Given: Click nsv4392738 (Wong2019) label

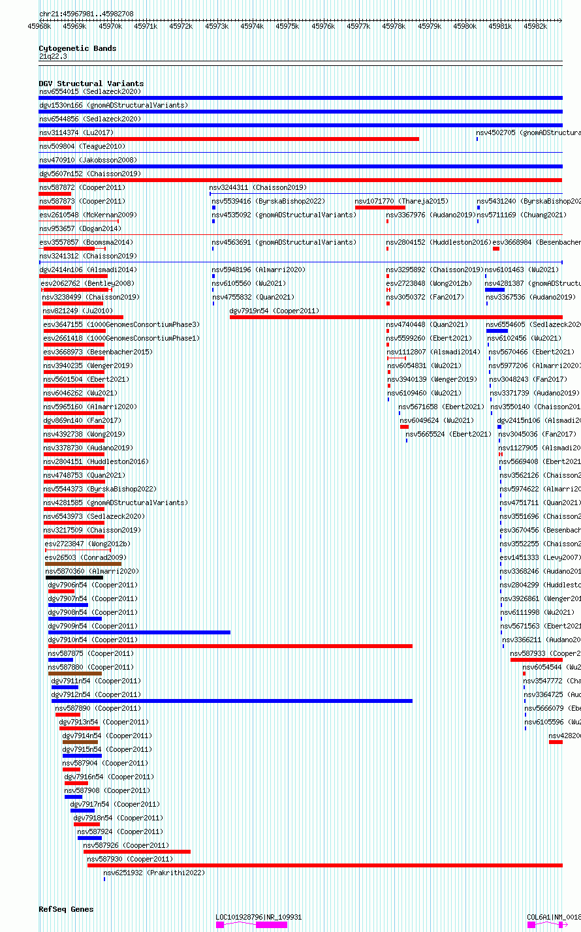Looking at the screenshot, I should tap(85, 434).
